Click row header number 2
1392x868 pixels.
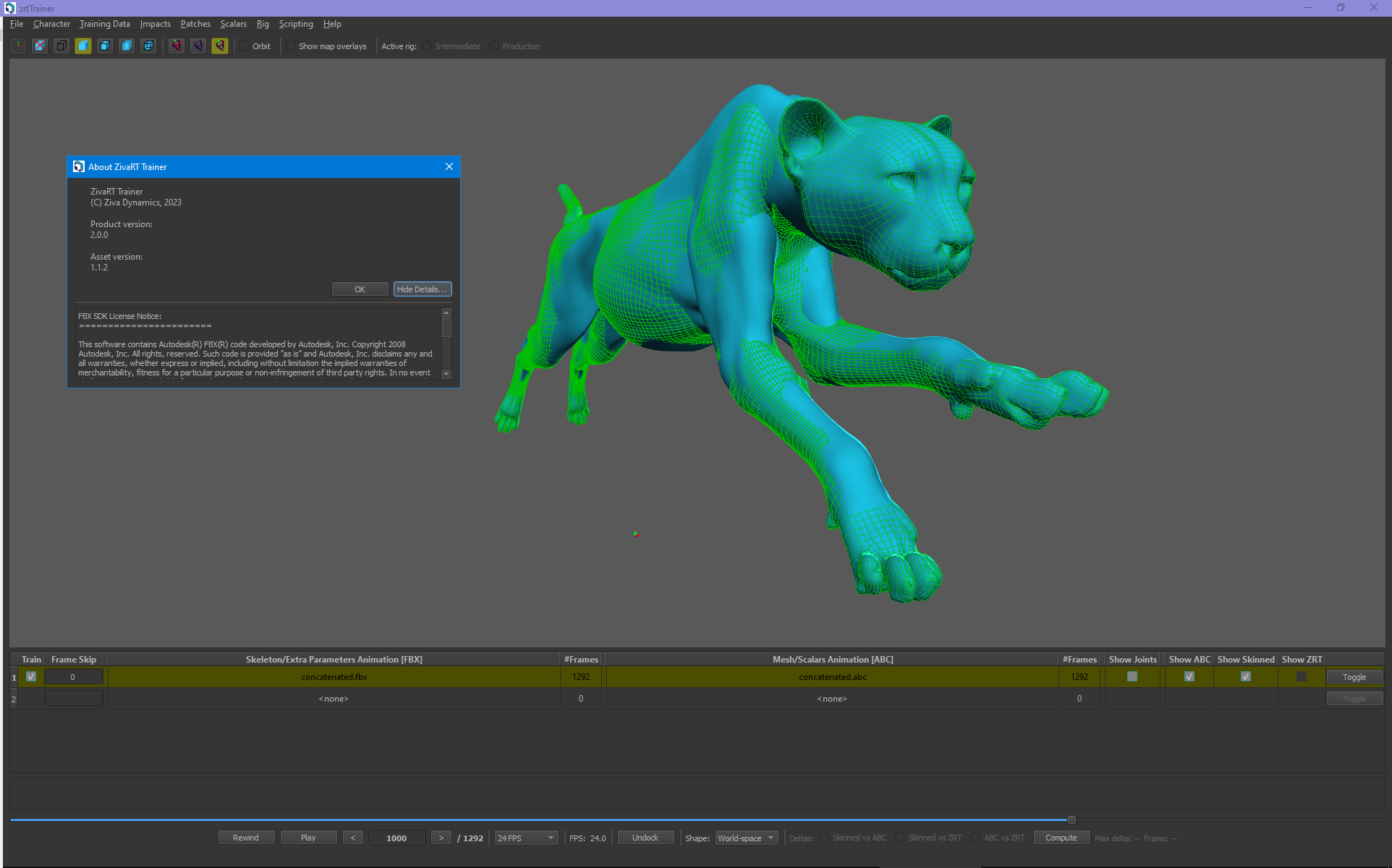(x=14, y=699)
